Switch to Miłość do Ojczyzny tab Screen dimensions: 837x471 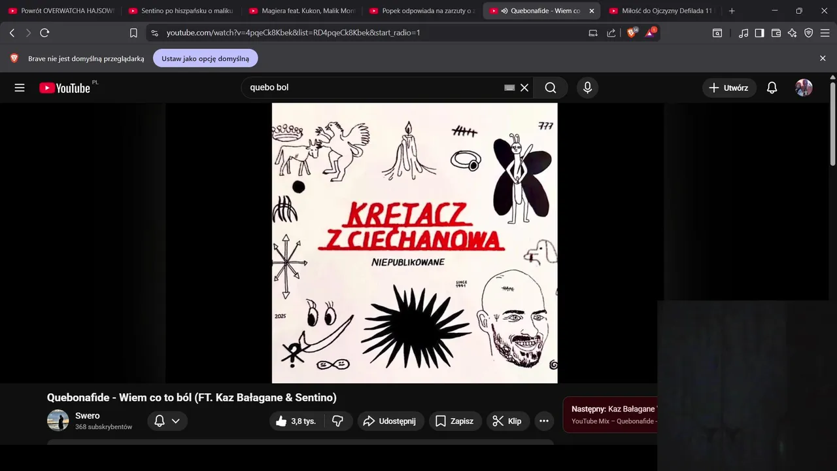(662, 11)
